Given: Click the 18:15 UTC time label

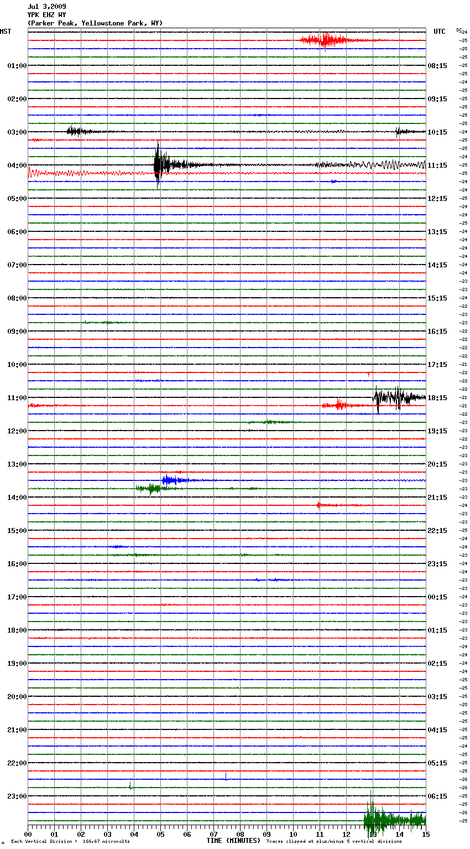Looking at the screenshot, I should tap(437, 397).
